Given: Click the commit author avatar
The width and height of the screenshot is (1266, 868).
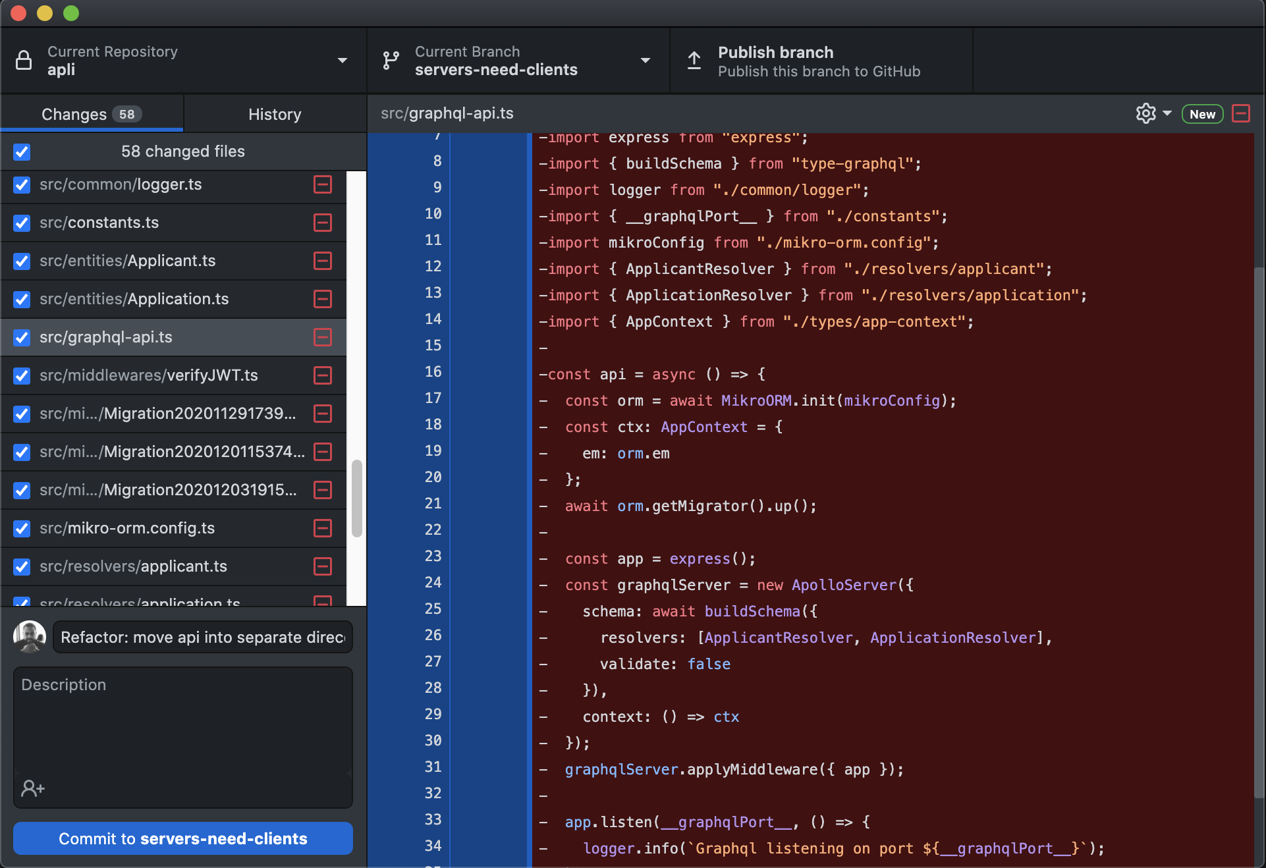Looking at the screenshot, I should (30, 637).
